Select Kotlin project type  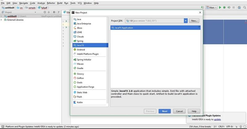click(90, 102)
